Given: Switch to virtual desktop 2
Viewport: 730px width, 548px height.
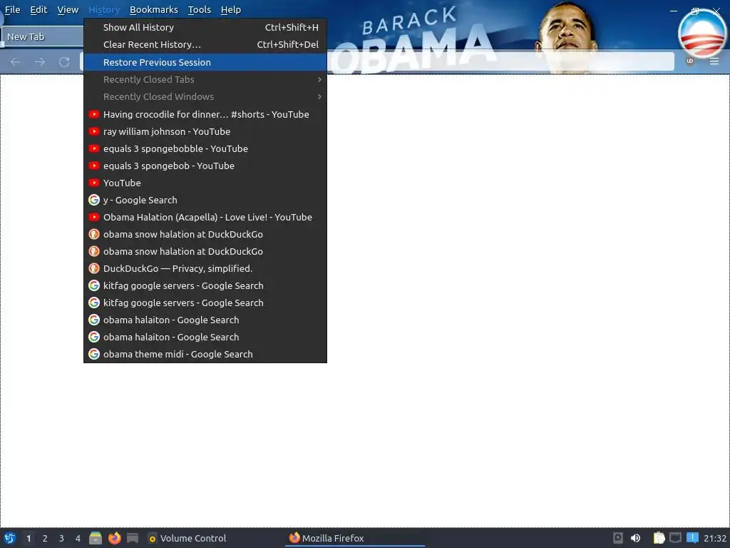Looking at the screenshot, I should (x=45, y=538).
